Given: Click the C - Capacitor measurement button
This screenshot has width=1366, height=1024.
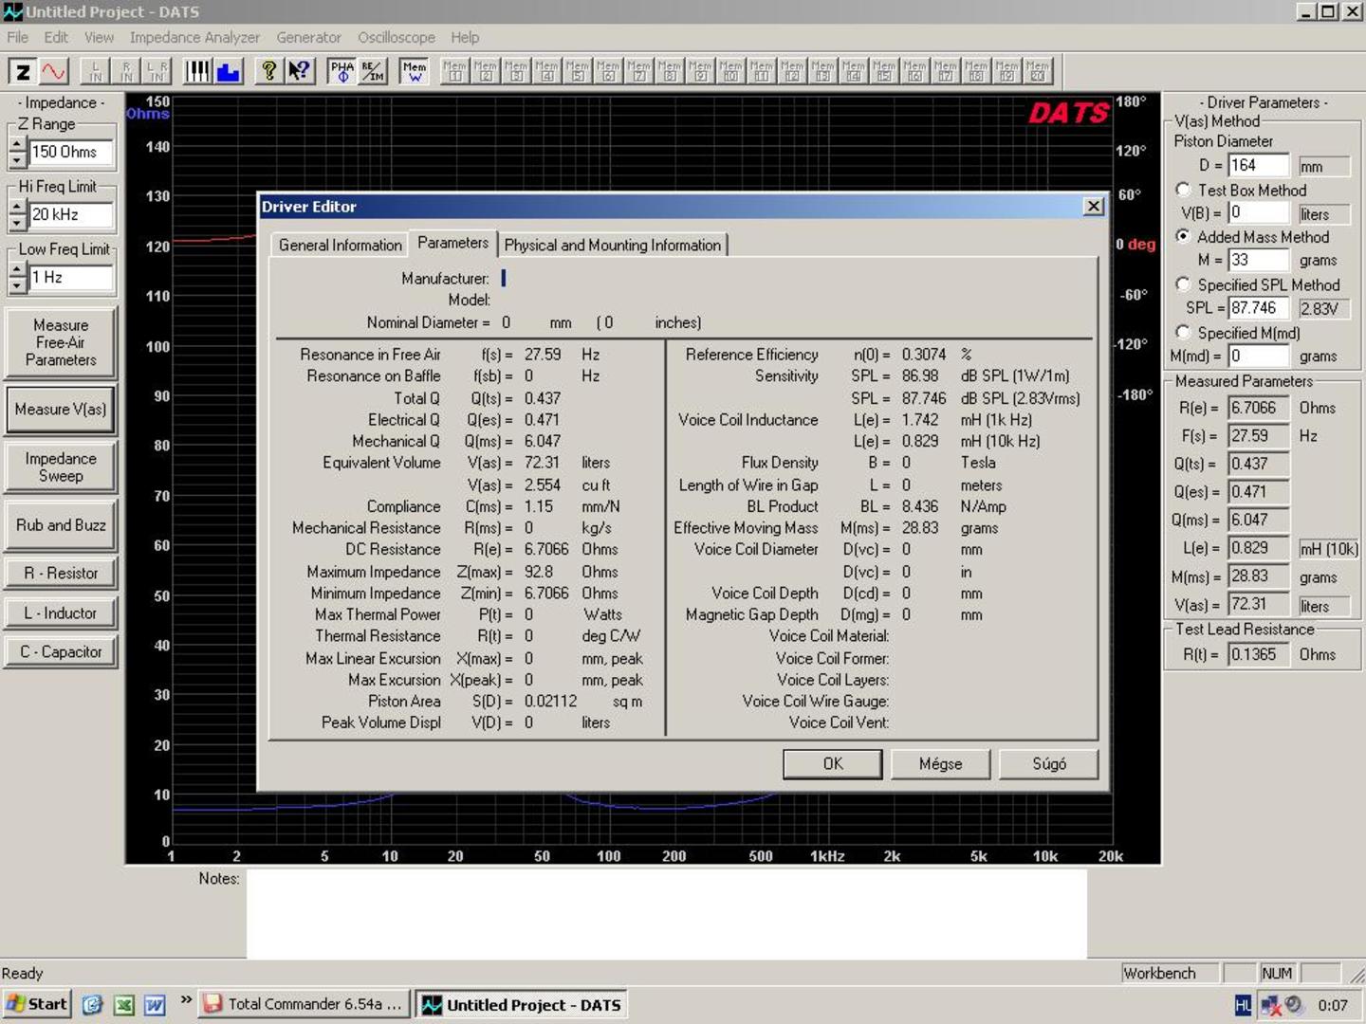Looking at the screenshot, I should pyautogui.click(x=61, y=652).
